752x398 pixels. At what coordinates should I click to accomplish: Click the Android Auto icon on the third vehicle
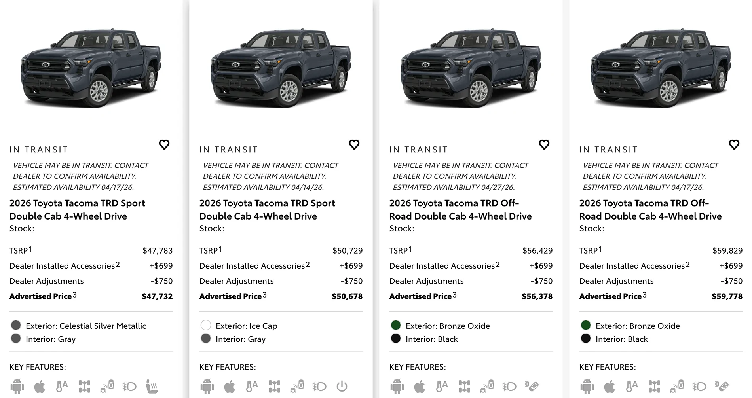pos(397,386)
